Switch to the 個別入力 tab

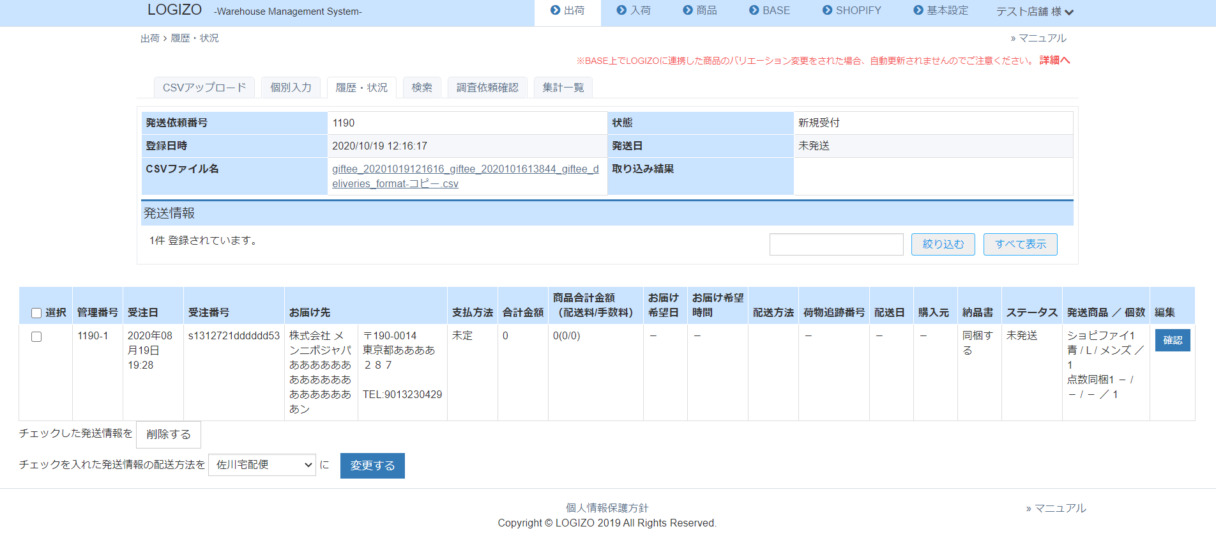[x=291, y=88]
